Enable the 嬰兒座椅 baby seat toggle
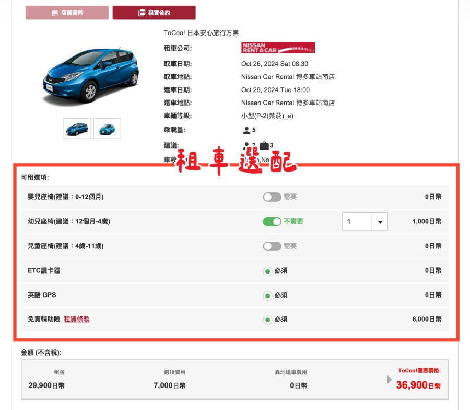The width and height of the screenshot is (470, 410). [272, 197]
